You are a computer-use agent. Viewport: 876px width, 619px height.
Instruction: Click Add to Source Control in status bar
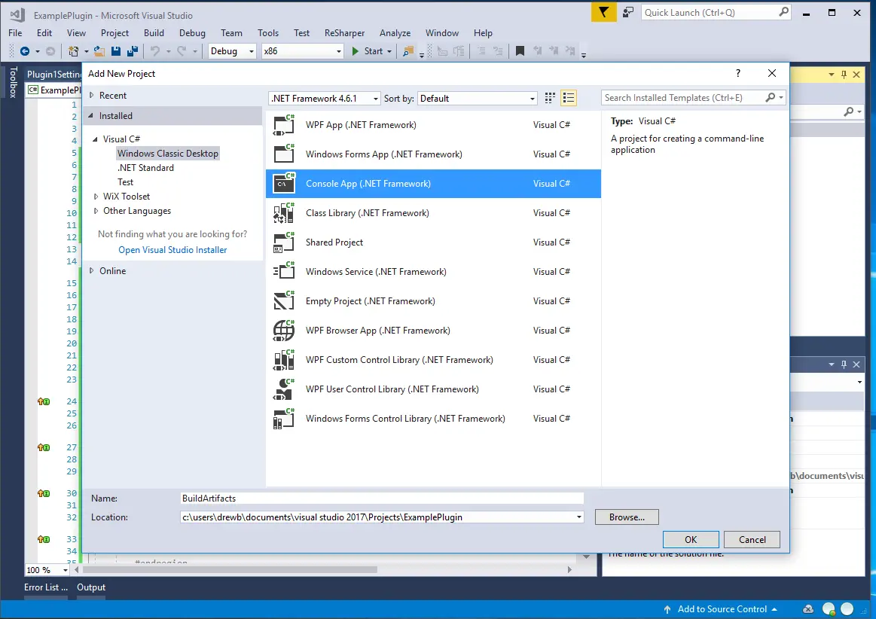click(x=722, y=609)
